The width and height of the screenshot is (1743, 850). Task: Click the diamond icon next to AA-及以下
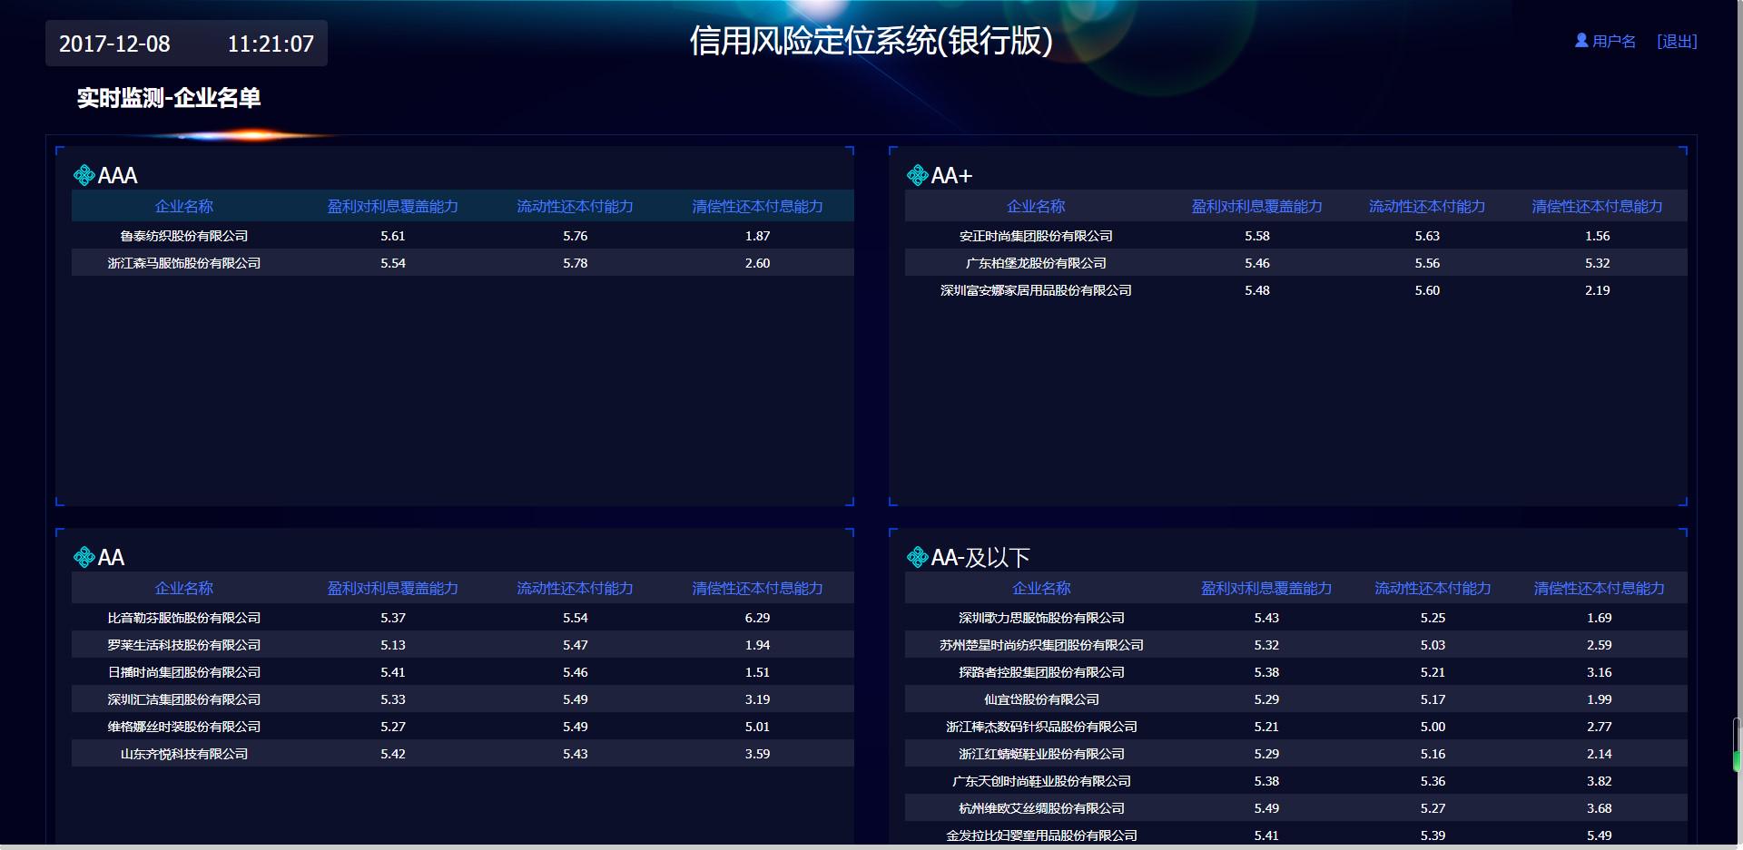(x=918, y=557)
